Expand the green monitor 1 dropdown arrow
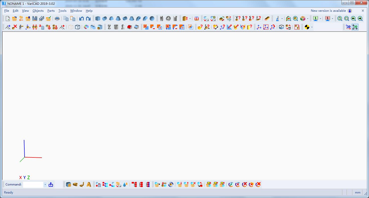 (x=320, y=19)
